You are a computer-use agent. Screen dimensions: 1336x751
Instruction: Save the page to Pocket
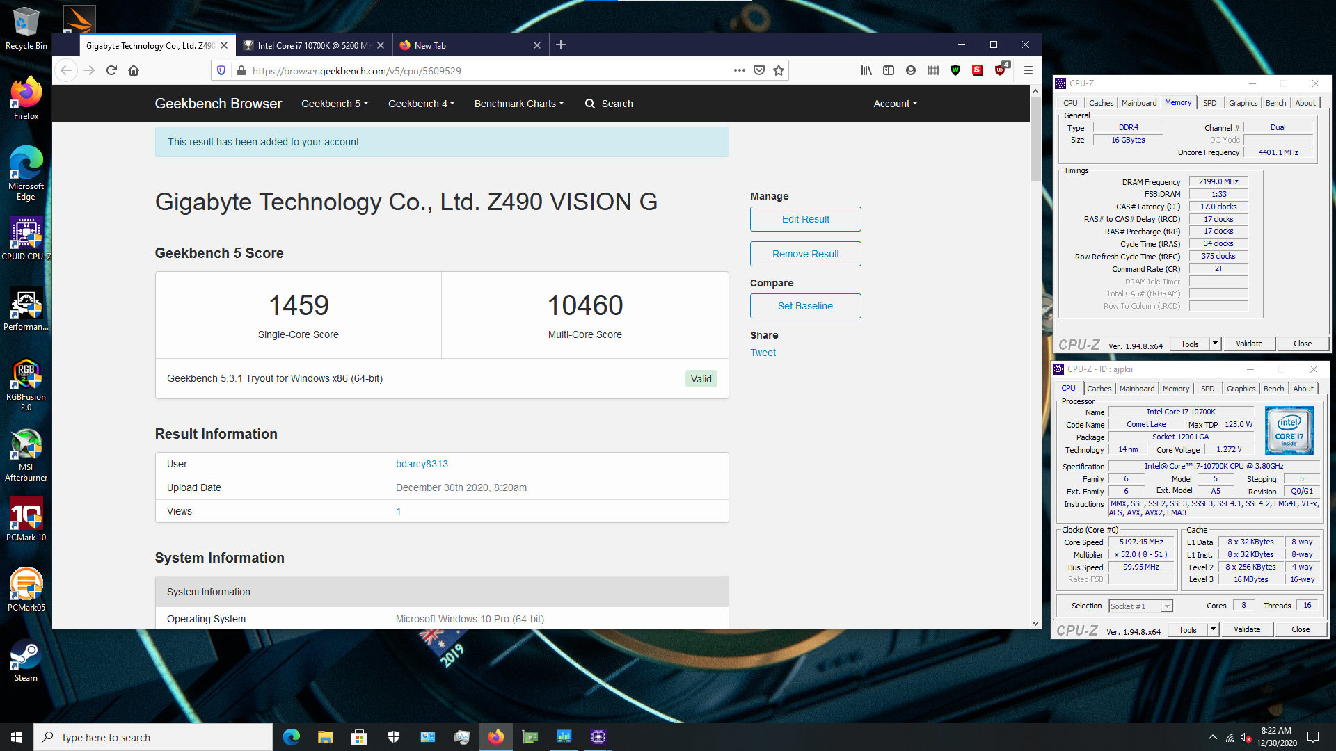pyautogui.click(x=759, y=70)
